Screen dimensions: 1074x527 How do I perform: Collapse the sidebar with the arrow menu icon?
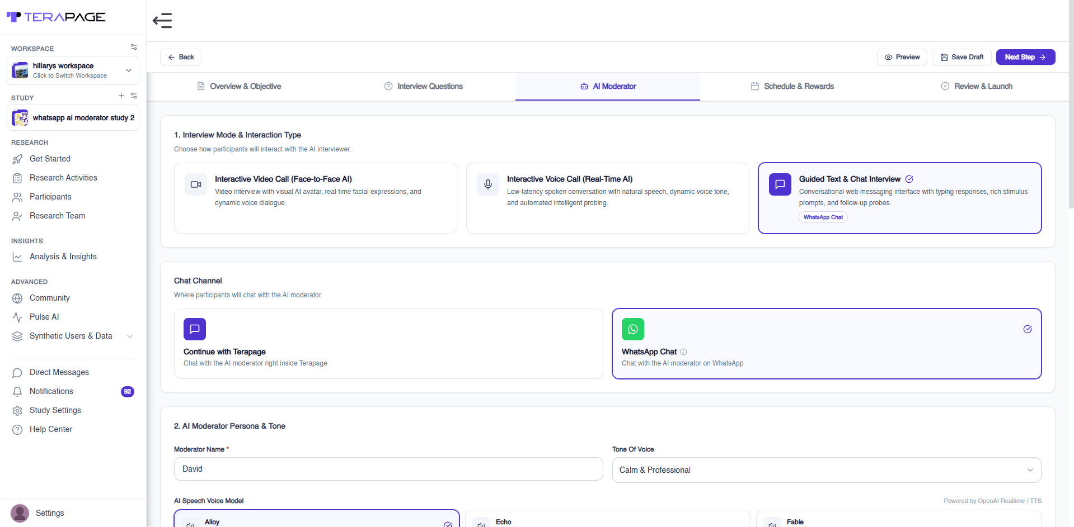coord(162,21)
